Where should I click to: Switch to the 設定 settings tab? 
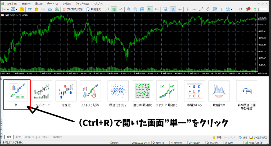[x=18, y=137]
